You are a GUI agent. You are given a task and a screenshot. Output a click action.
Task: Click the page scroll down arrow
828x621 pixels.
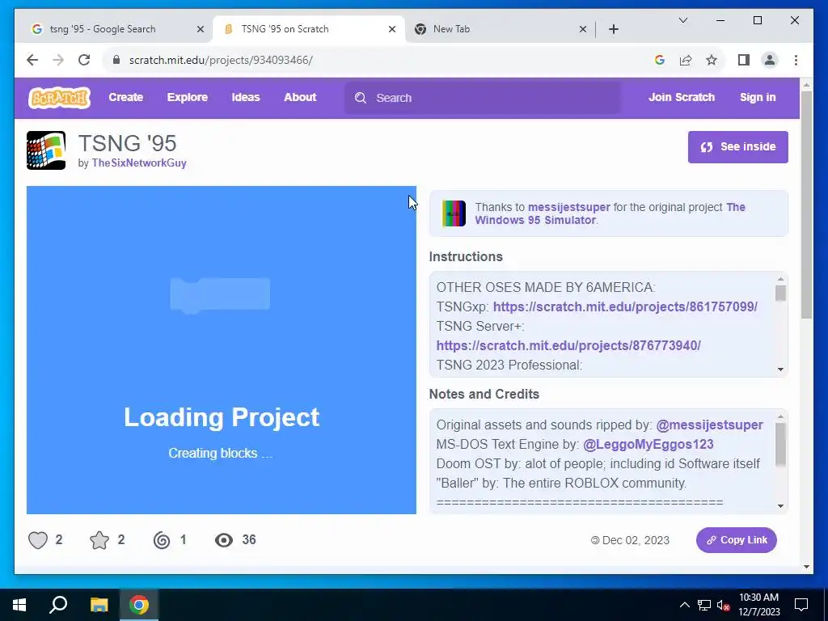coord(806,567)
